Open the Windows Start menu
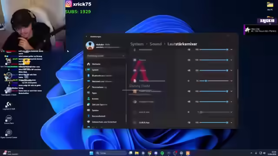Screen dimensions: 278x156 click(91, 153)
